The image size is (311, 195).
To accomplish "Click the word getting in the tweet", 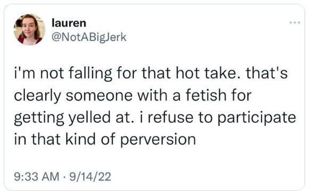I will click(39, 118).
